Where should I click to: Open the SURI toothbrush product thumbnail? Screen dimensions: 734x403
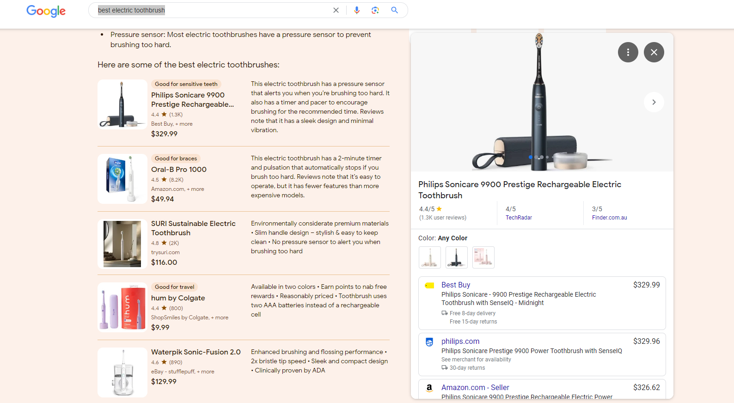point(122,244)
